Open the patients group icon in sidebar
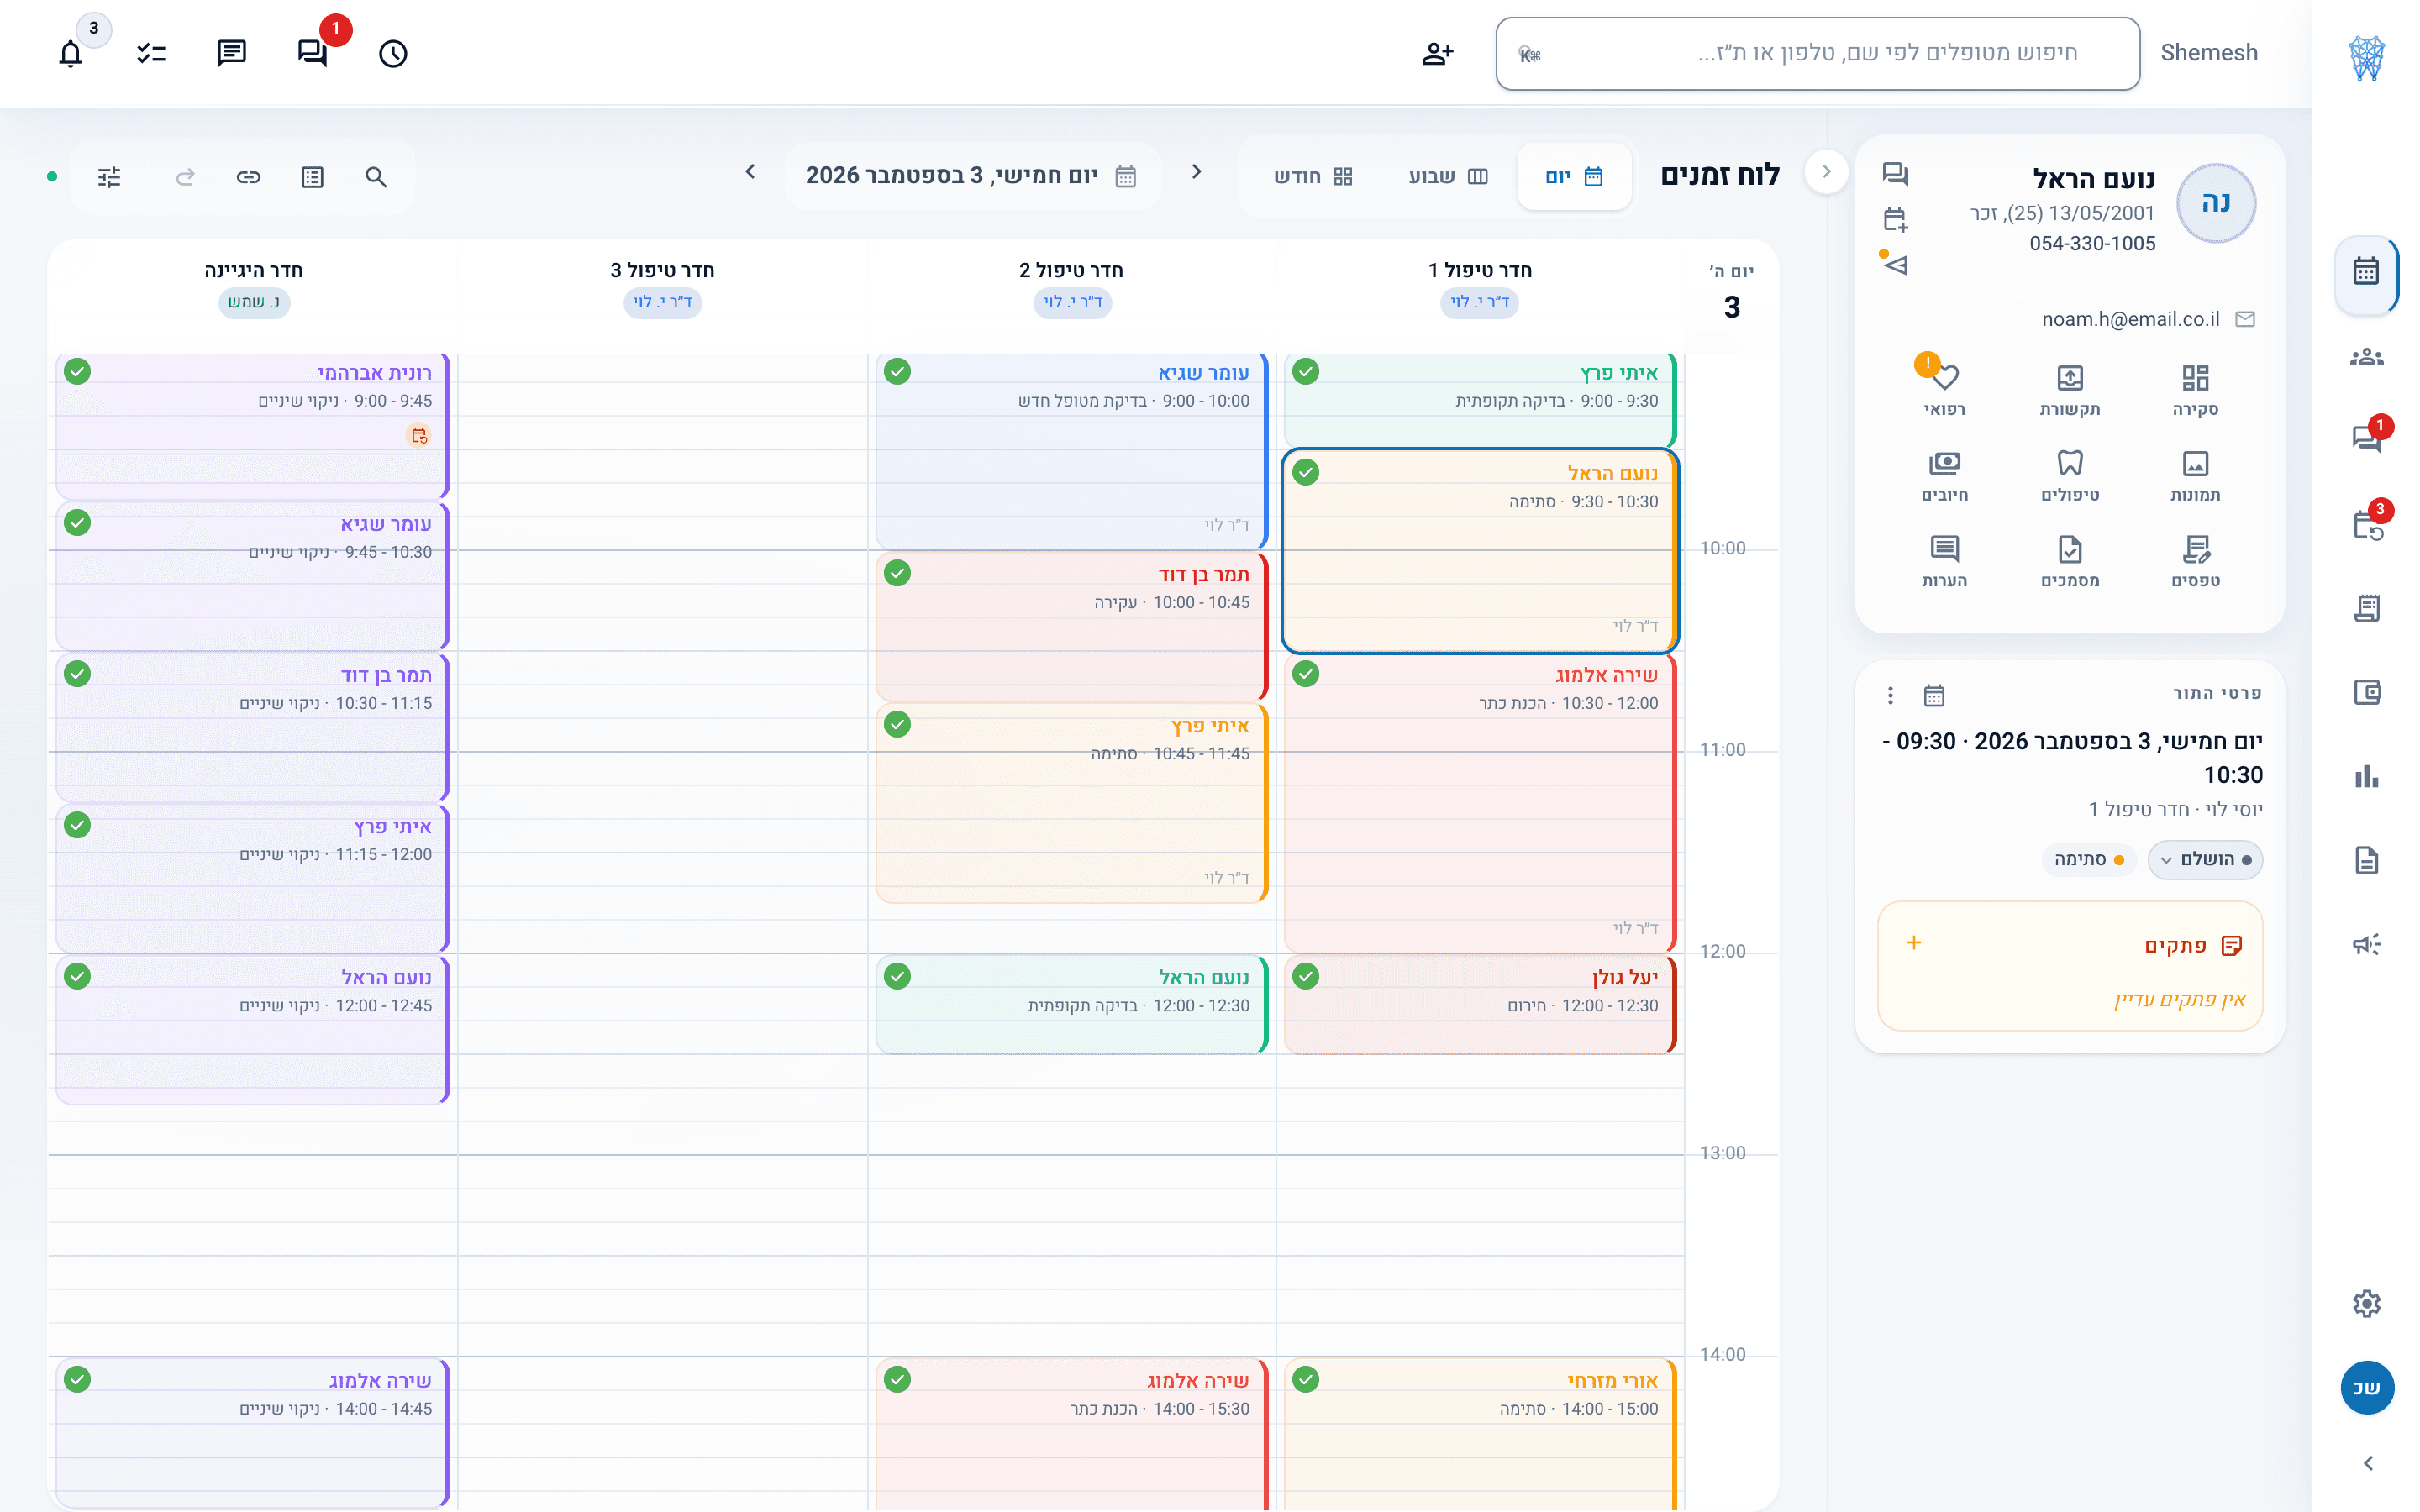 coord(2366,357)
